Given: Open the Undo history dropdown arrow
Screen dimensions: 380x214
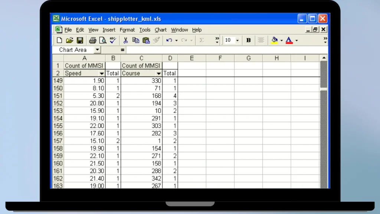Looking at the screenshot, I should point(176,40).
